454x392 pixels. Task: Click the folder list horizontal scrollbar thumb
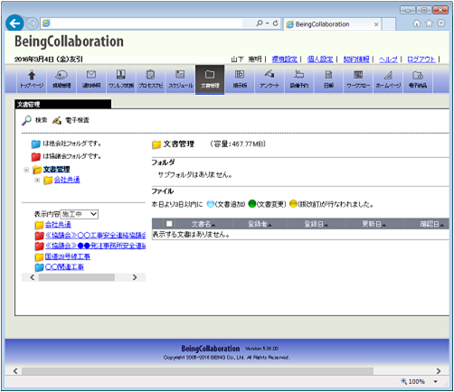pyautogui.click(x=77, y=277)
